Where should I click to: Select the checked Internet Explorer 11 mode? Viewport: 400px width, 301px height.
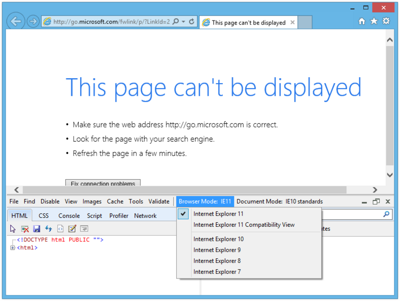click(218, 214)
